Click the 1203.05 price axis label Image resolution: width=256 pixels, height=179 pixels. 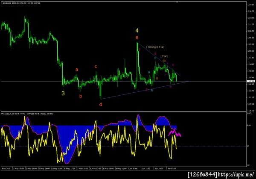click(x=251, y=44)
